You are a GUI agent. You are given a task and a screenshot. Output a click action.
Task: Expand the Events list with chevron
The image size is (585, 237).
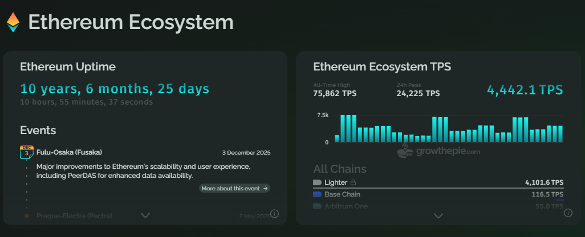(x=145, y=215)
